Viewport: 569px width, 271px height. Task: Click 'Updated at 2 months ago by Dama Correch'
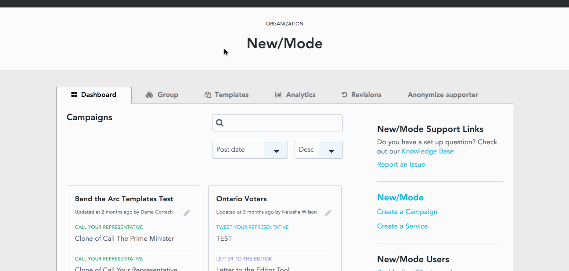click(x=124, y=212)
